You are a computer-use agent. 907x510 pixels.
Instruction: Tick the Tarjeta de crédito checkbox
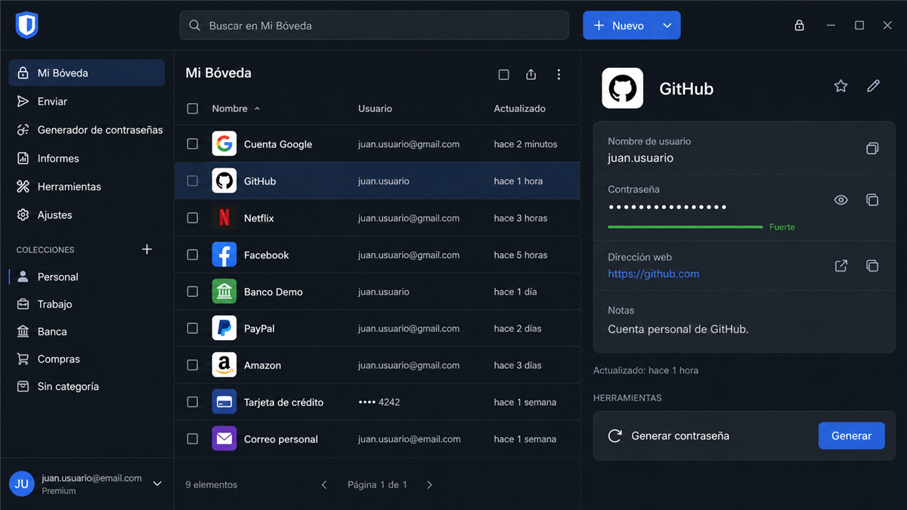click(x=193, y=402)
